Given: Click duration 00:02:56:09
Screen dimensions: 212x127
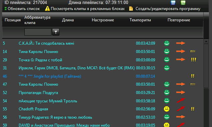Looking at the screenshot, I should point(146,109).
